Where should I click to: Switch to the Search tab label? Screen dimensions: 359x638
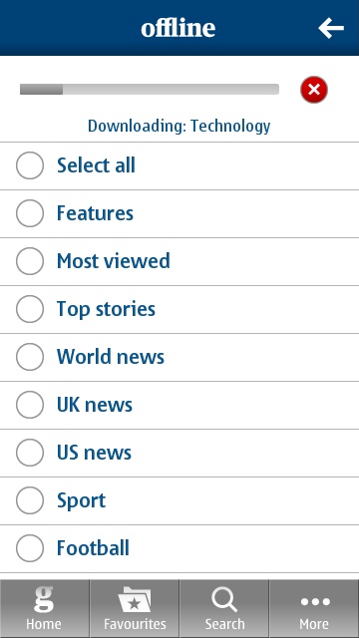pyautogui.click(x=224, y=624)
